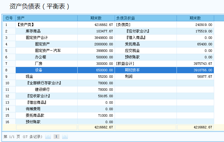Viewport: 224px width, 142px height.
Task: Select the 委托商品款 row
Action: 35,115
